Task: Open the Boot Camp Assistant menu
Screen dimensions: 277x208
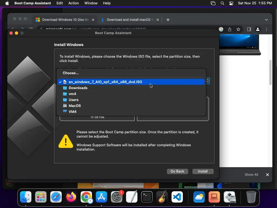Action: (x=32, y=3)
